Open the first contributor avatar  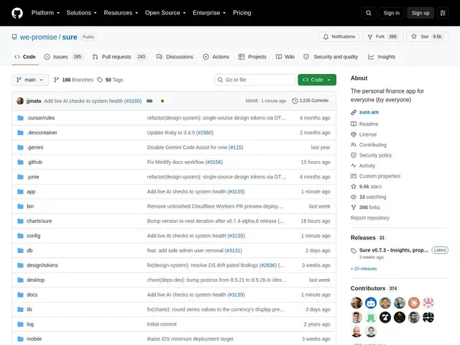tap(356, 303)
